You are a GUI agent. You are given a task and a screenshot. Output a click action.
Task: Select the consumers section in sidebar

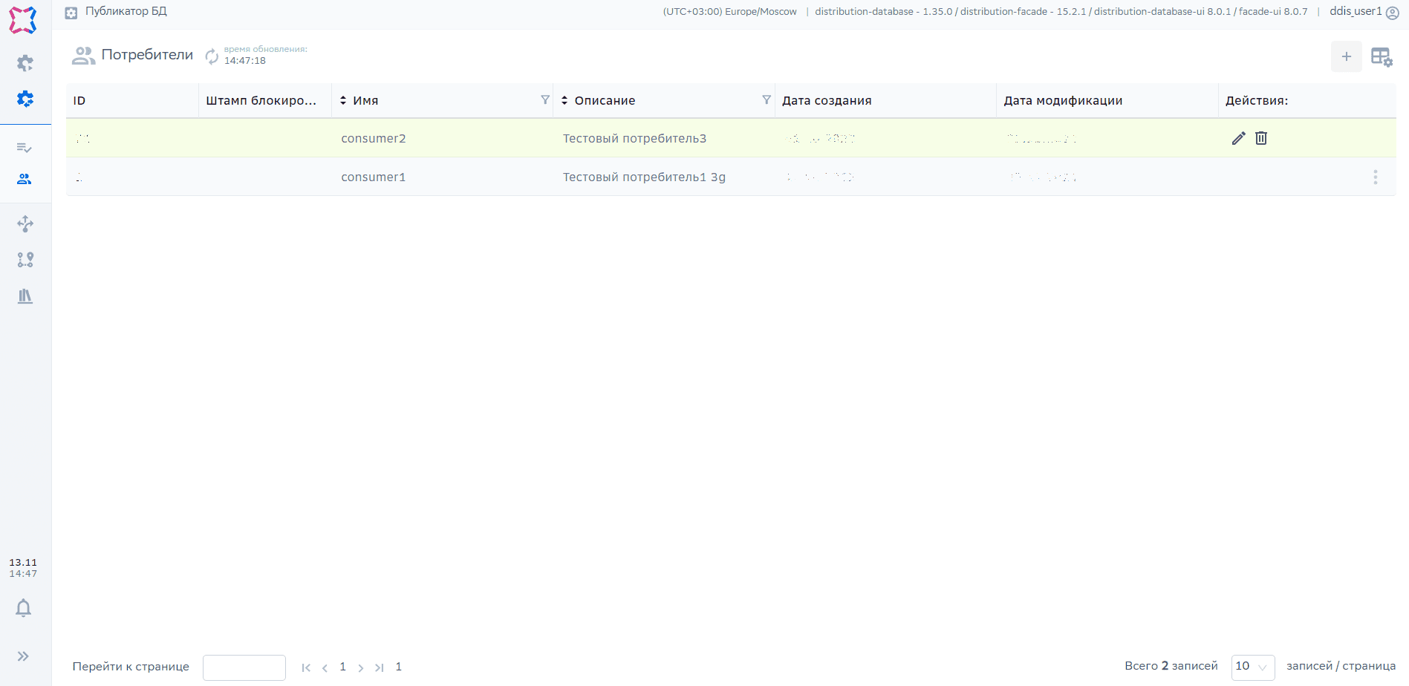(x=25, y=180)
